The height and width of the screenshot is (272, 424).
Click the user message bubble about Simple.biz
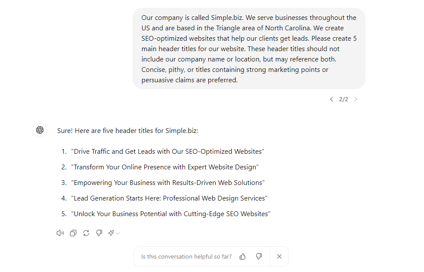coord(249,49)
